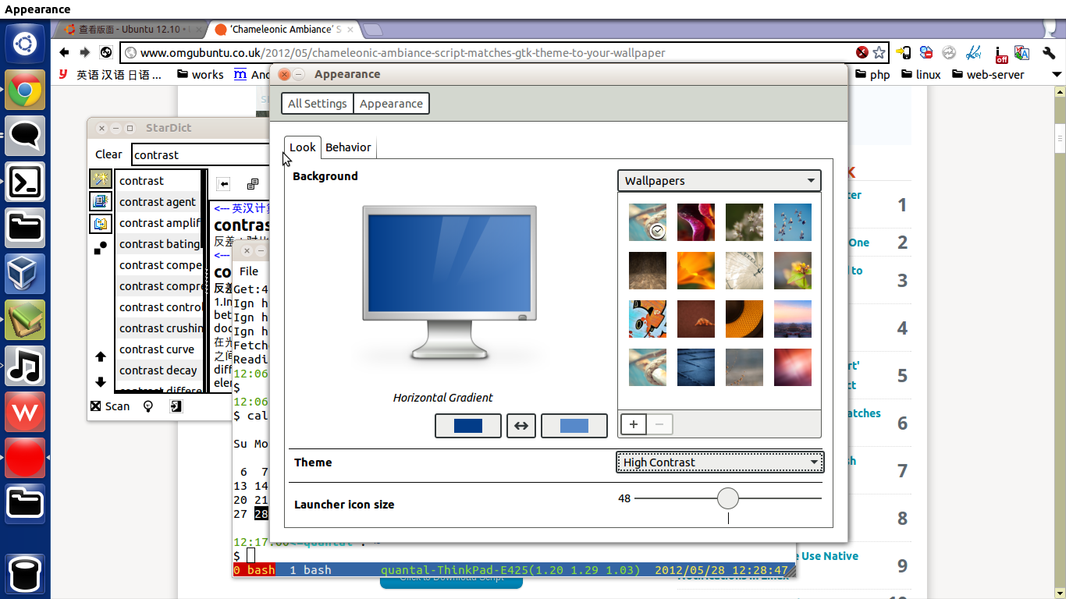Open the High Contrast theme dropdown
The height and width of the screenshot is (599, 1066).
[719, 462]
